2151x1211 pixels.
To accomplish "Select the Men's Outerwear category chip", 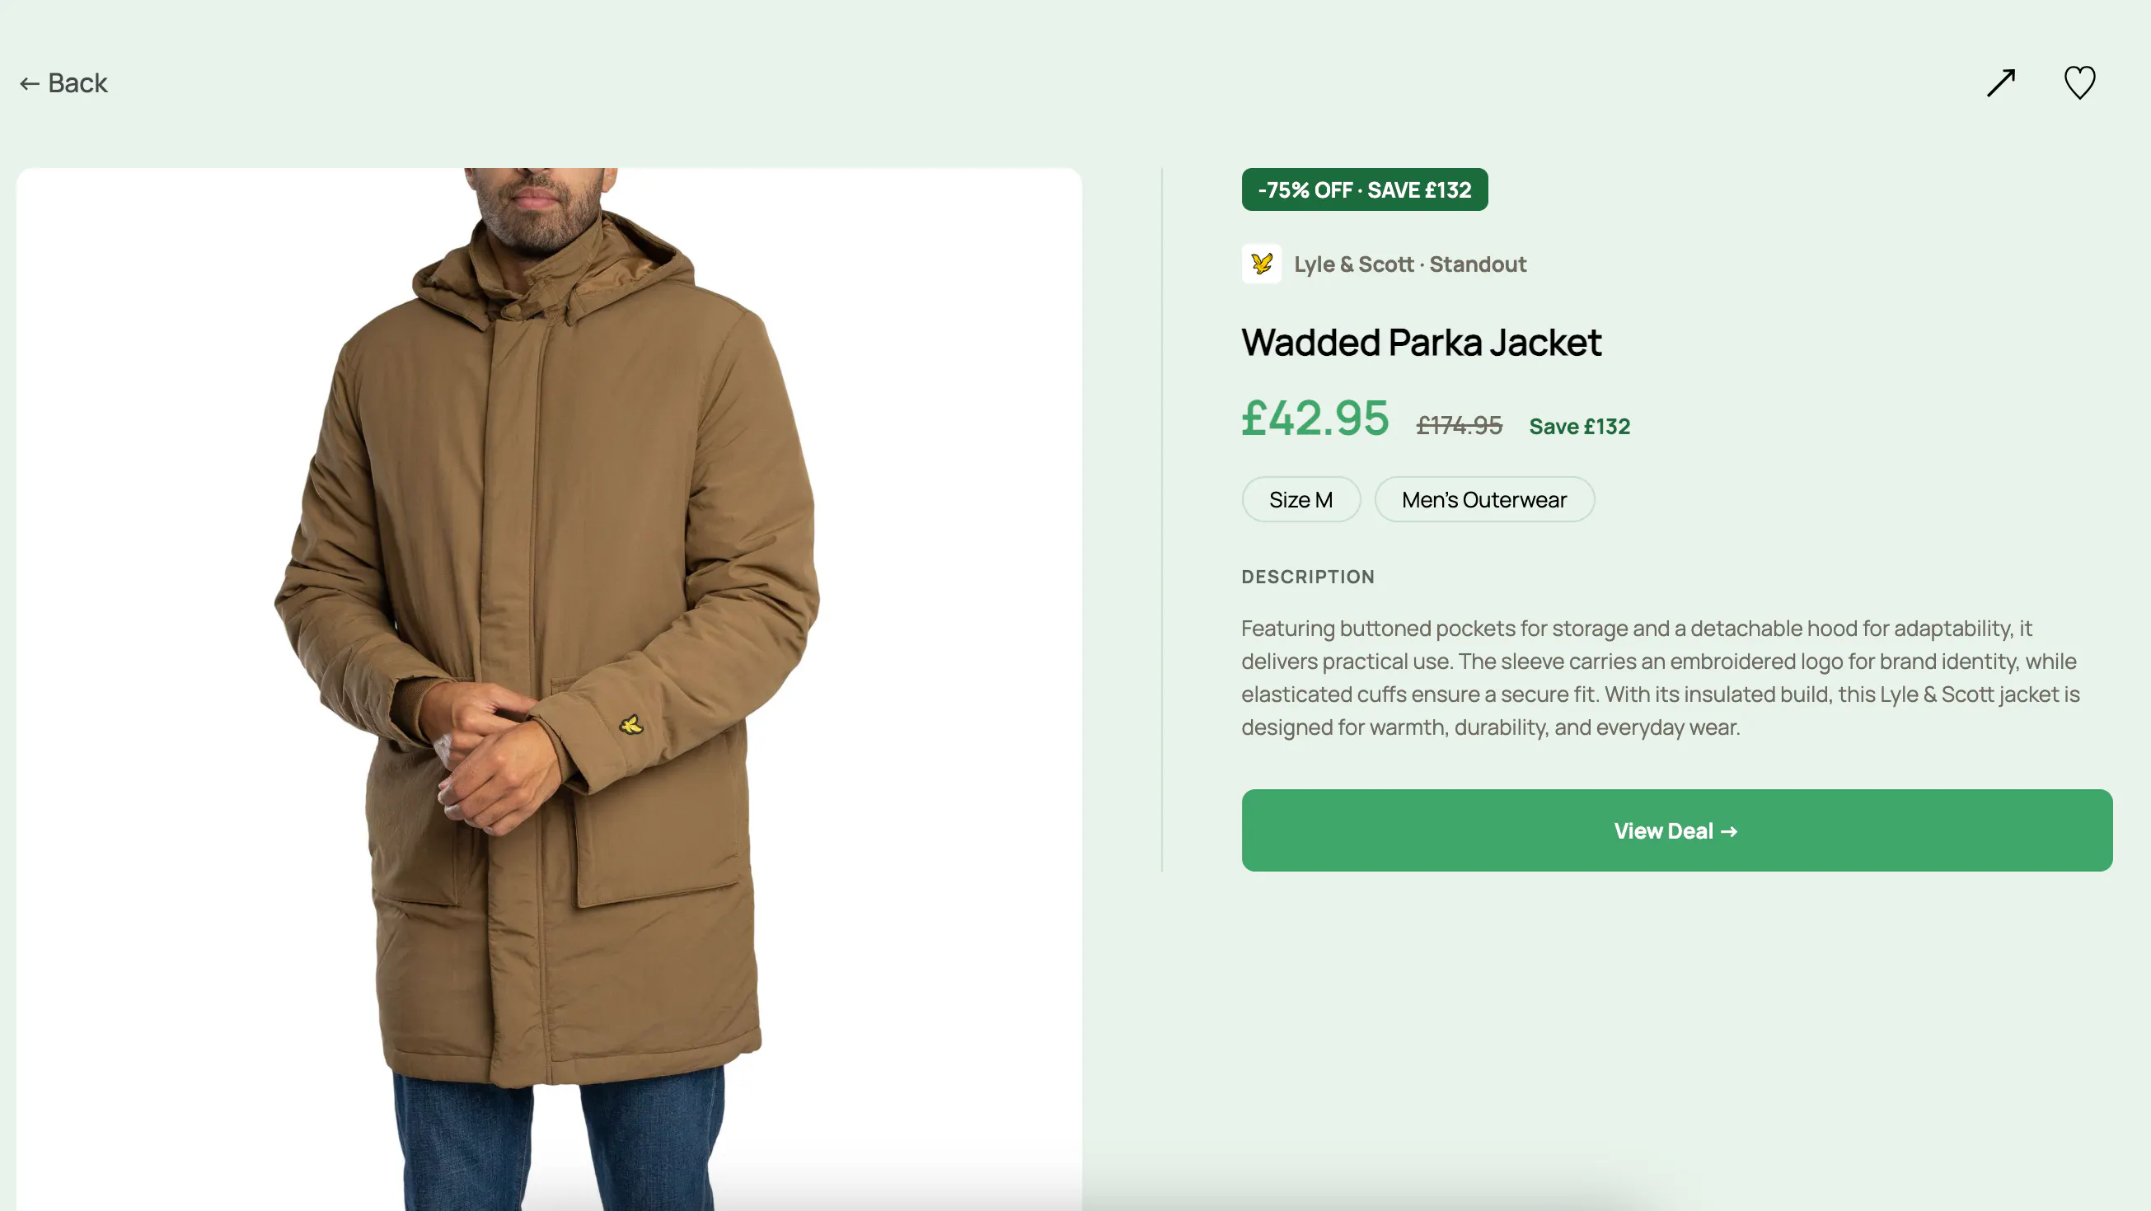I will click(1483, 499).
